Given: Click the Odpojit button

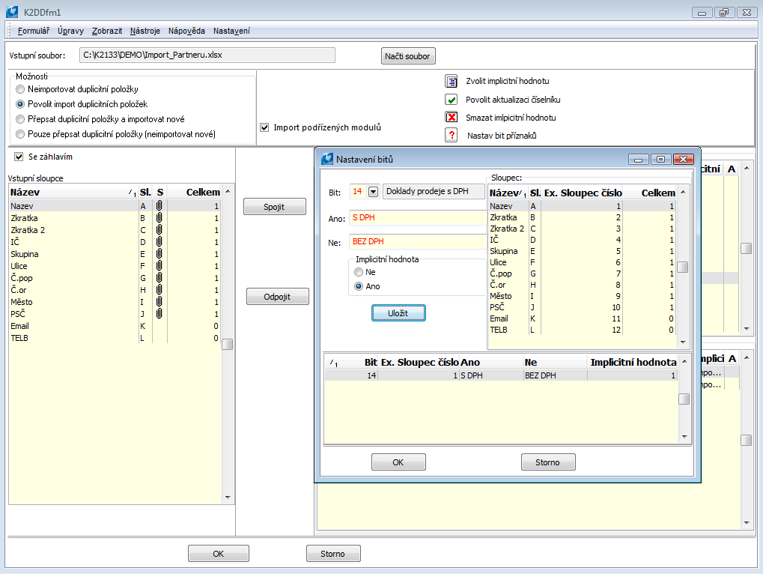Looking at the screenshot, I should click(x=277, y=297).
